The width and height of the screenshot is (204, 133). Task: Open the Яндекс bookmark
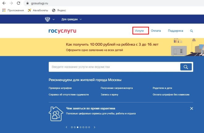point(59,10)
